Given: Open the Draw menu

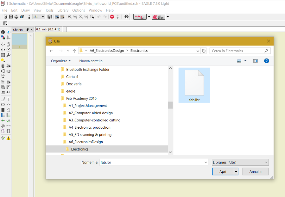Looking at the screenshot, I should pyautogui.click(x=25, y=10).
